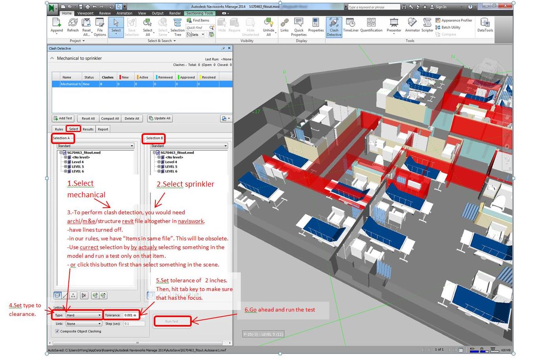
Task: Toggle Composite Object Clashing checkbox
Action: (x=57, y=331)
